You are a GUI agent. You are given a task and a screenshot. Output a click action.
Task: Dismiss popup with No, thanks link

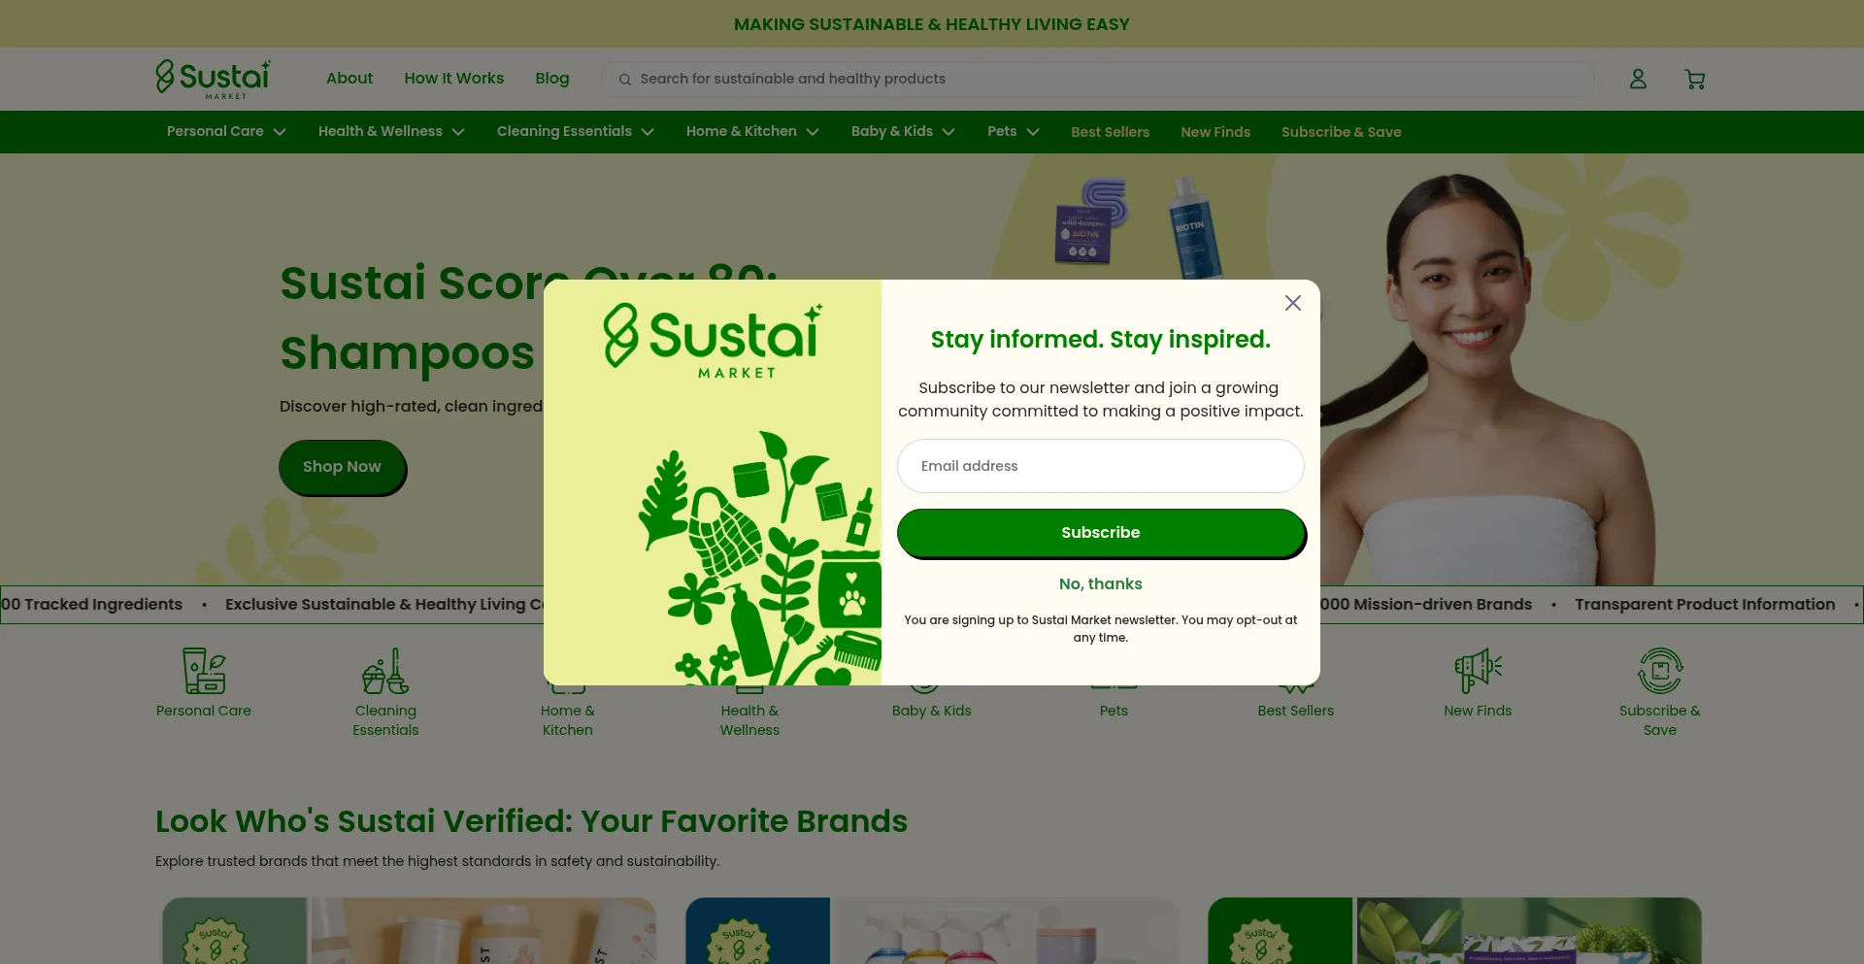tap(1101, 583)
